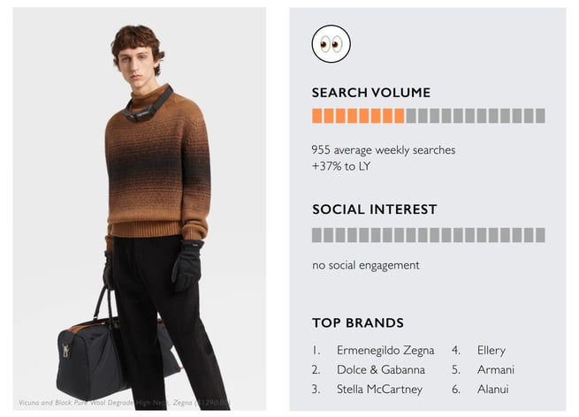Pick Alanui from top brands
579x417 pixels.
click(x=492, y=390)
